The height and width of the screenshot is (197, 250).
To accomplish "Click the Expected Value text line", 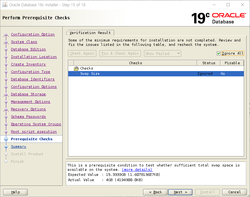I will pos(114,175).
